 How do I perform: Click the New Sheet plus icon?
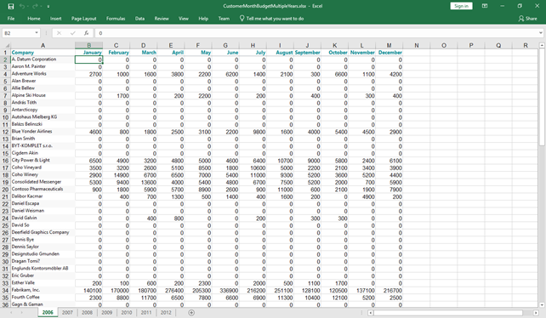[191, 312]
